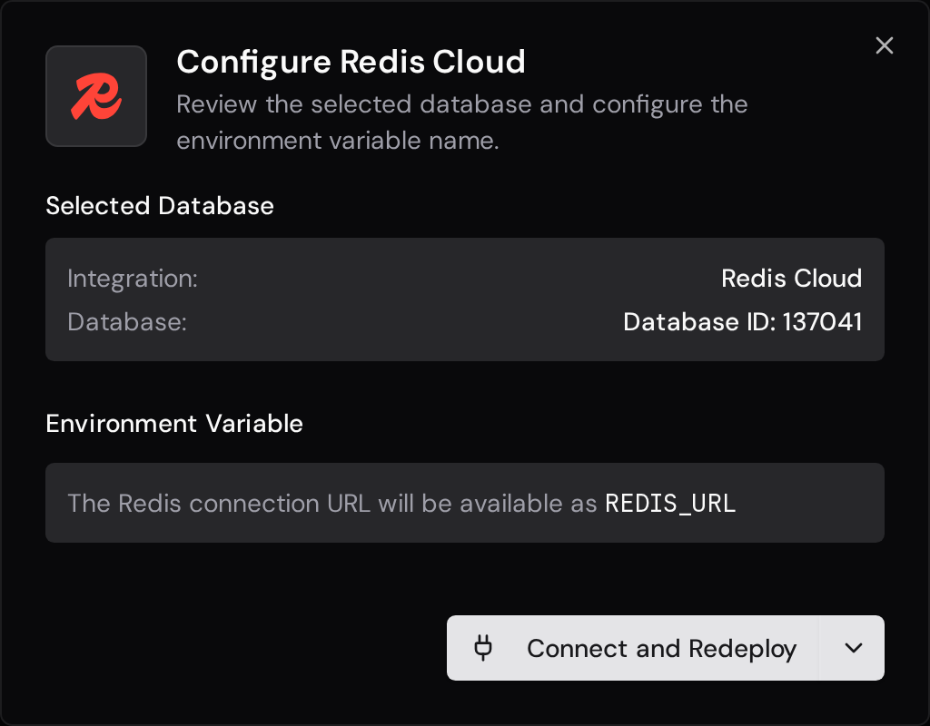Click the Configure Redis Cloud title
Viewport: 930px width, 726px height.
point(351,62)
